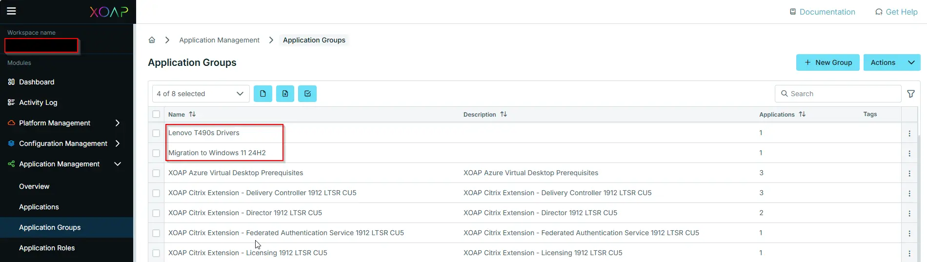Check the Migration to Windows 11 24H2 row
Viewport: 927px width, 262px height.
156,153
